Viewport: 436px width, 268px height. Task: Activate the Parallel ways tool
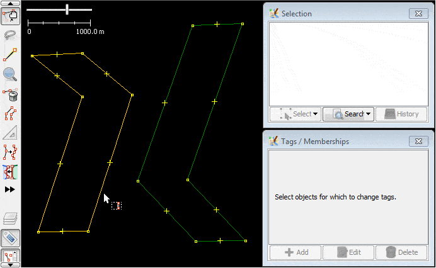pos(10,113)
